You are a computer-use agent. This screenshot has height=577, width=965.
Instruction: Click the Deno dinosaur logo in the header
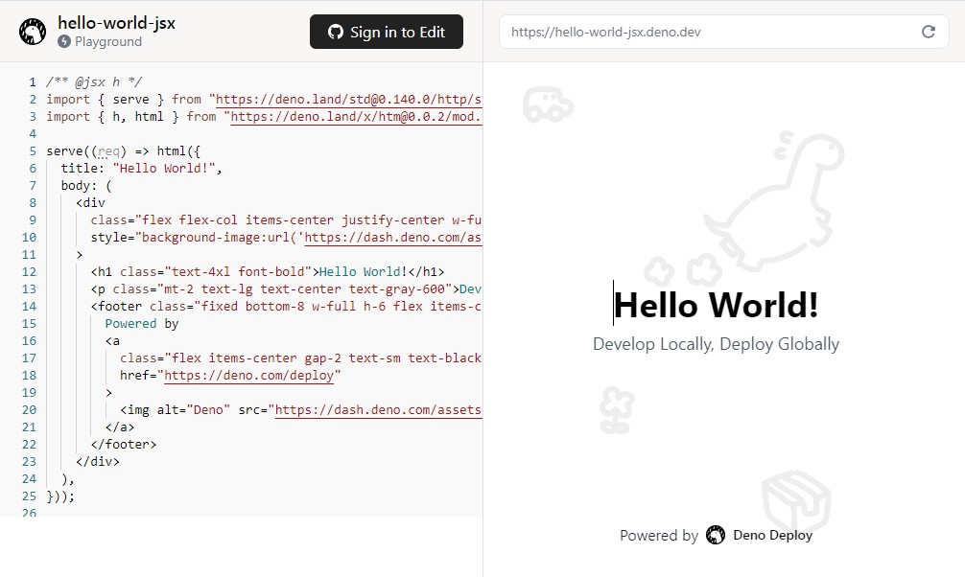[33, 30]
